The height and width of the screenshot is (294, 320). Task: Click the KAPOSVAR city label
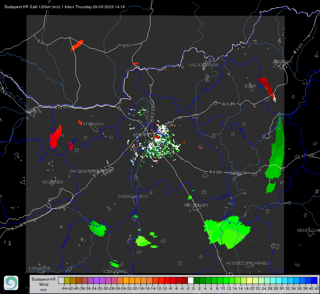click(40, 268)
